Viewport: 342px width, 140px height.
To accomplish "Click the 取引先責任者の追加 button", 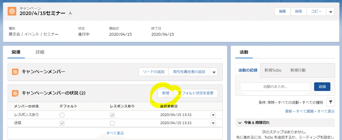I will 189,72.
